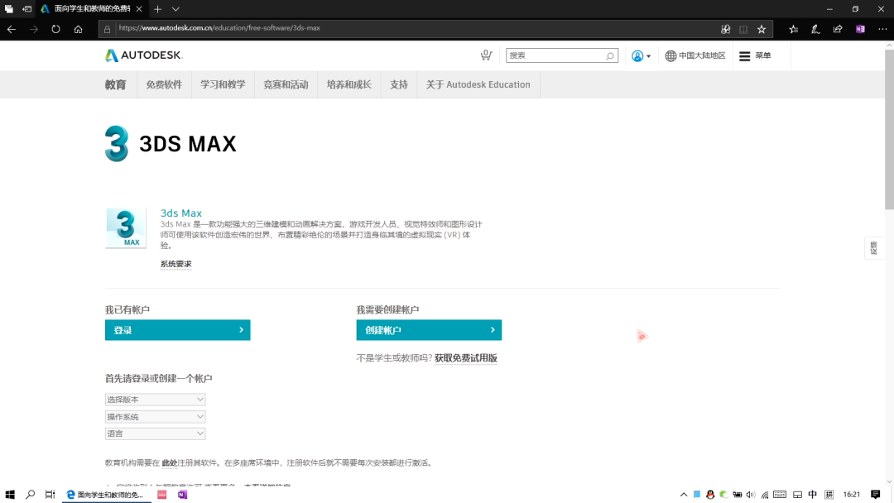Click the 登录 sign-in button
This screenshot has width=894, height=503.
point(177,330)
